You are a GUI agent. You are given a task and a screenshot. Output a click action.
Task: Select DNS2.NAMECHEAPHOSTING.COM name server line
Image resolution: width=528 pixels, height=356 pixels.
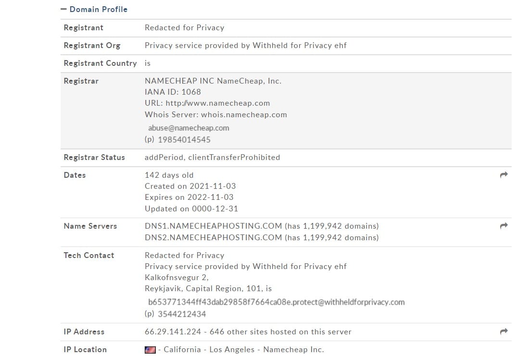click(262, 237)
